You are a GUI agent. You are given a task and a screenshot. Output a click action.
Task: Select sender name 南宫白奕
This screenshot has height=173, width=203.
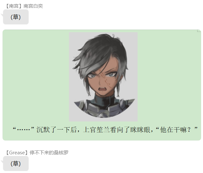click(33, 6)
